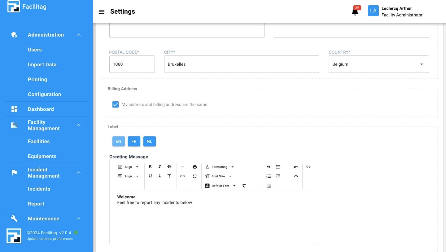The image size is (446, 252).
Task: Toggle fullscreen mode for the editor
Action: click(x=195, y=176)
